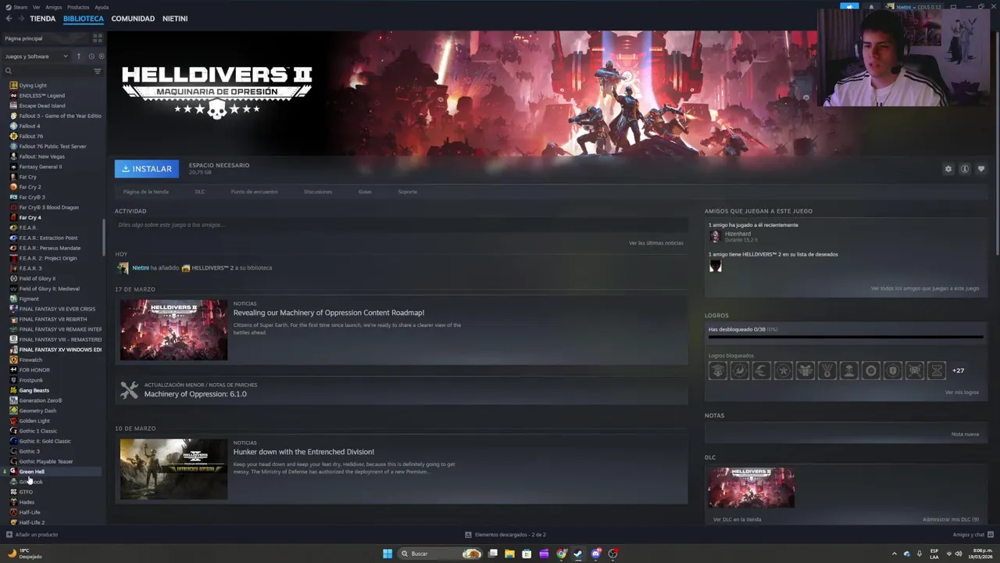Go forward with the navigation arrow
Image resolution: width=1000 pixels, height=563 pixels.
point(20,18)
